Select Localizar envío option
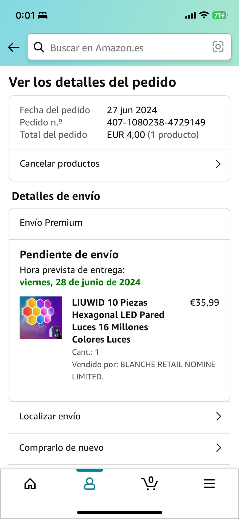239x519 pixels. [x=50, y=416]
